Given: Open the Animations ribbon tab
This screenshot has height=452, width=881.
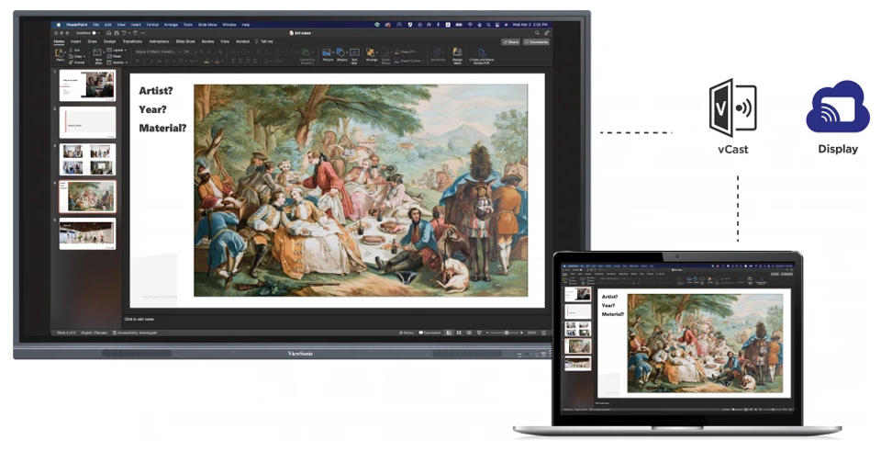Looking at the screenshot, I should click(159, 41).
